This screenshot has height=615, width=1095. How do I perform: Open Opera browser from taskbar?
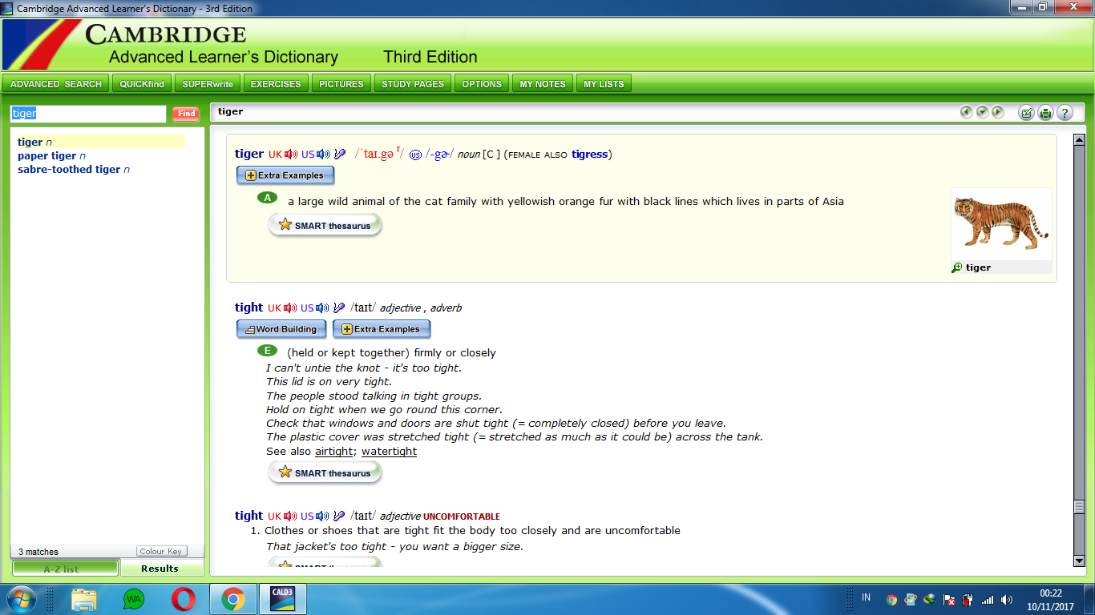pos(184,599)
